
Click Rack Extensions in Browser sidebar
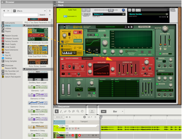(x=11, y=50)
